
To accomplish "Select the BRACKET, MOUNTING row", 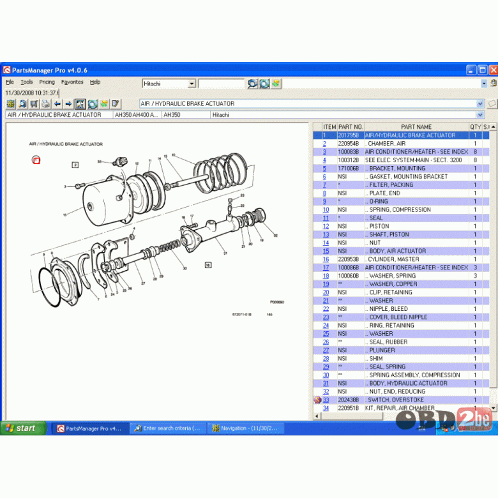I will click(x=401, y=169).
